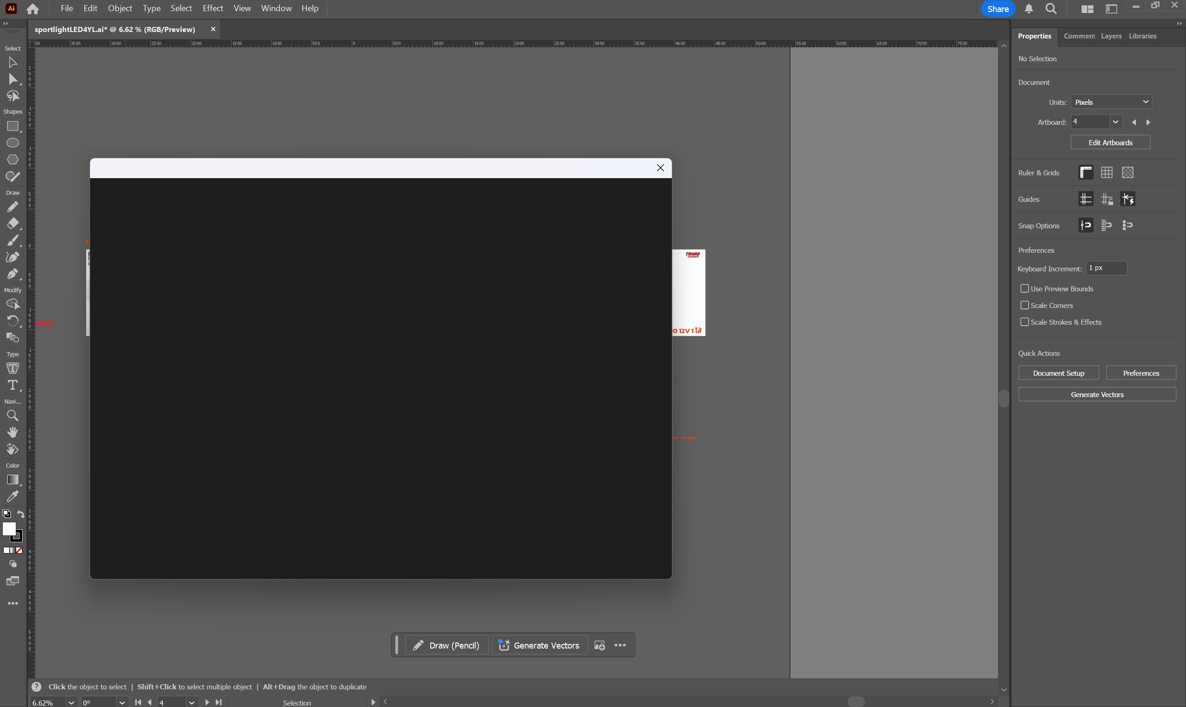The height and width of the screenshot is (707, 1186).
Task: Toggle lock guides in Guides row
Action: [x=1107, y=199]
